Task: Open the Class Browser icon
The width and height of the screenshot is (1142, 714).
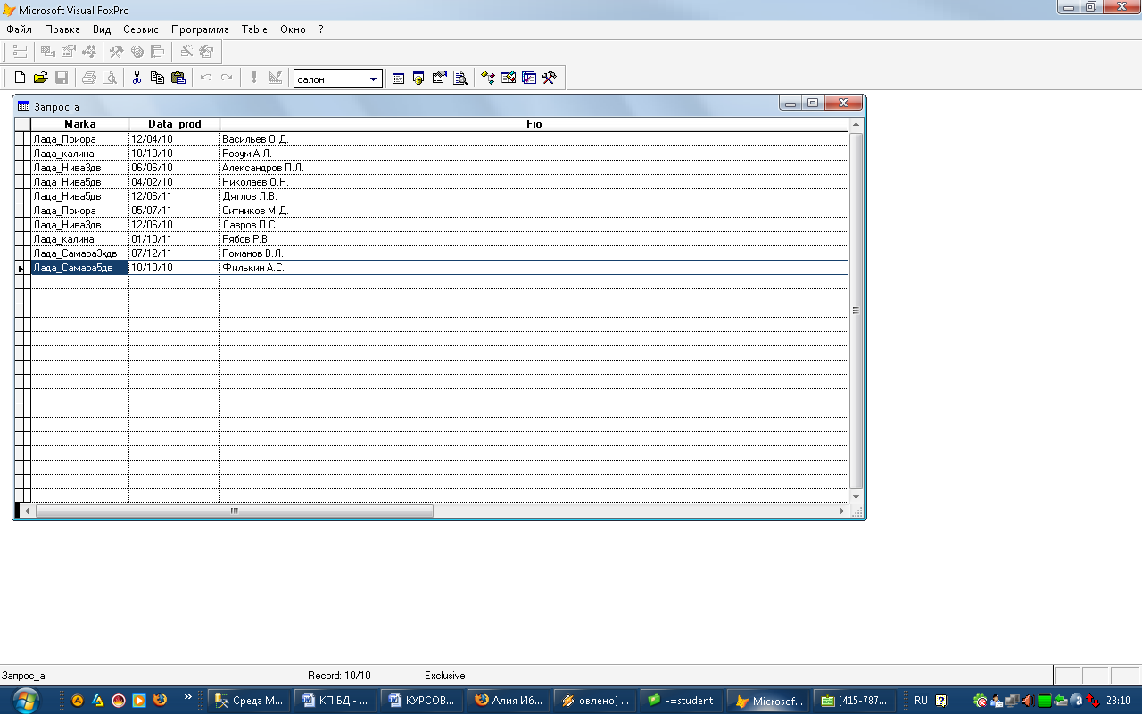Action: 487,79
